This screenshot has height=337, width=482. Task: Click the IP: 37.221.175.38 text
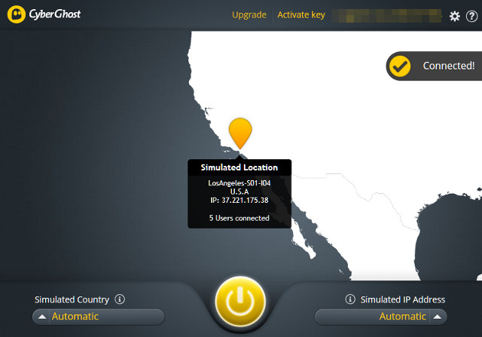(x=239, y=201)
